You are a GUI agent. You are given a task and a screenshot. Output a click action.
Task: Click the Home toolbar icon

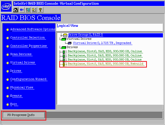coord(16,10)
